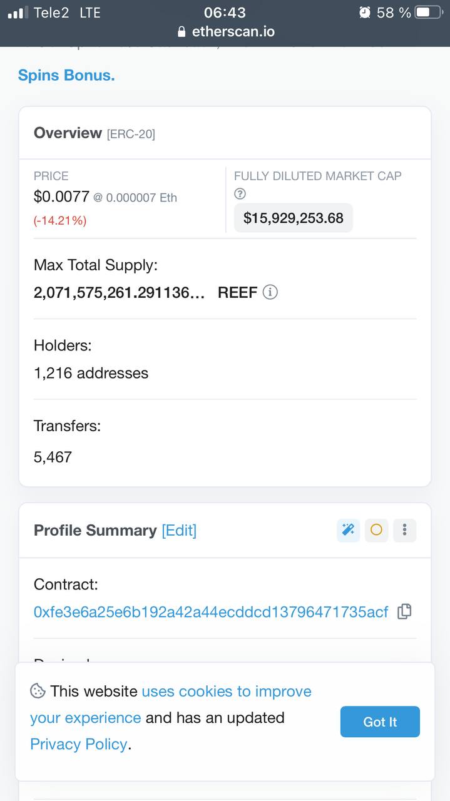Open the contract address 0xfe3e6a25 link
The width and height of the screenshot is (450, 801).
(x=211, y=611)
